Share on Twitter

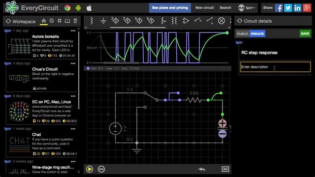288,8
